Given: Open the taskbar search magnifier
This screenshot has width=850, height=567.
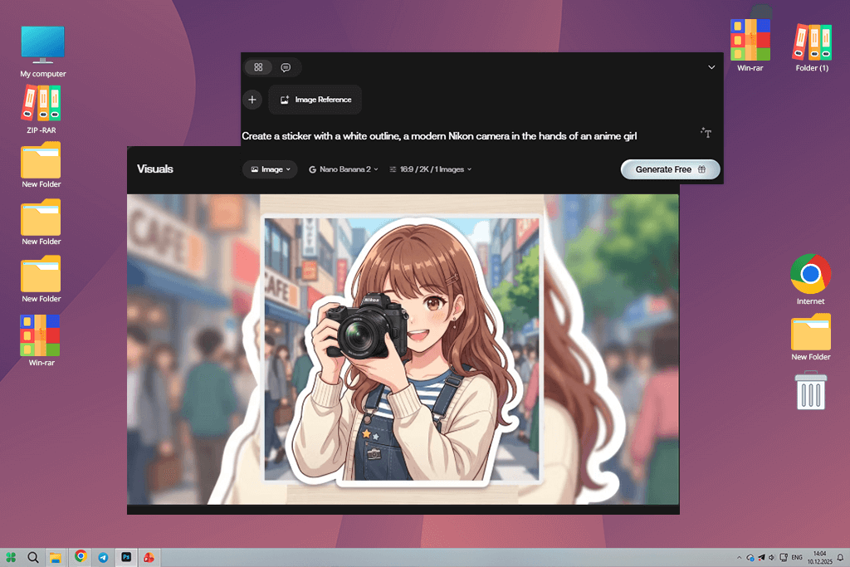Looking at the screenshot, I should tap(33, 557).
